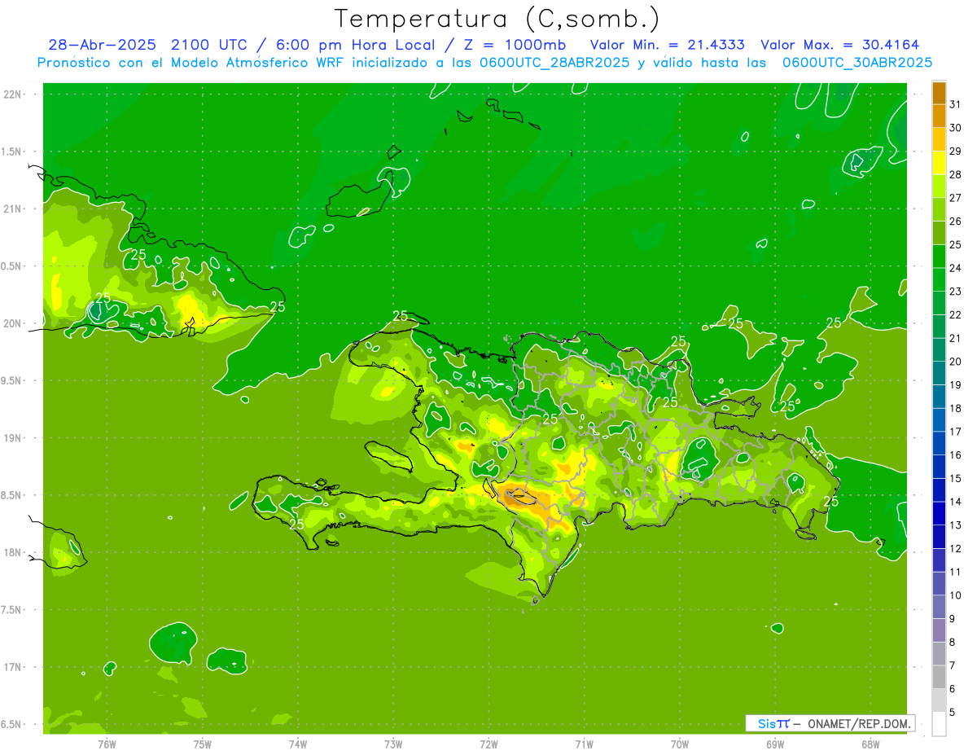Click the dark blue legend swatch between 13 and 14
The width and height of the screenshot is (977, 755).
(x=940, y=513)
